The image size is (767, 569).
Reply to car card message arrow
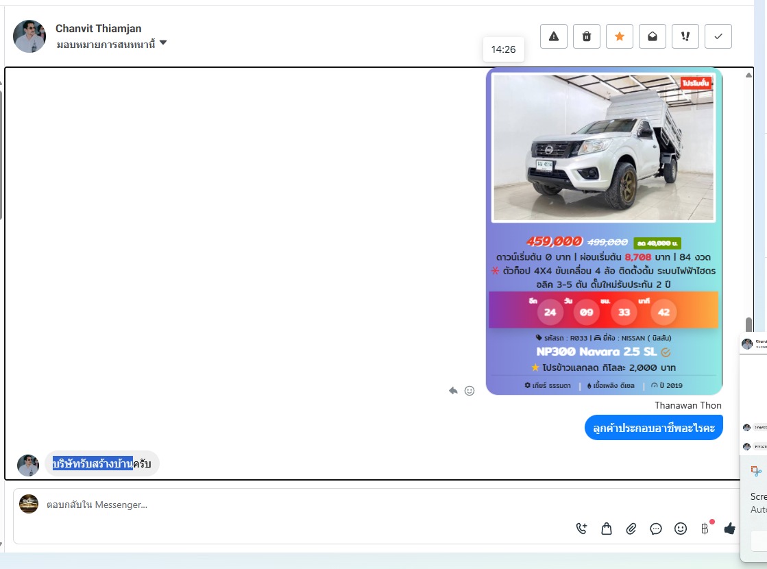(454, 391)
